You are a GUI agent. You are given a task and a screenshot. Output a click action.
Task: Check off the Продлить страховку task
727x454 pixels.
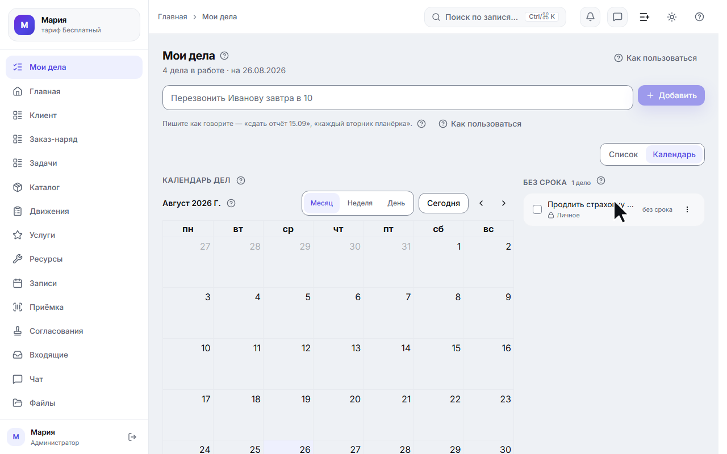click(x=537, y=209)
